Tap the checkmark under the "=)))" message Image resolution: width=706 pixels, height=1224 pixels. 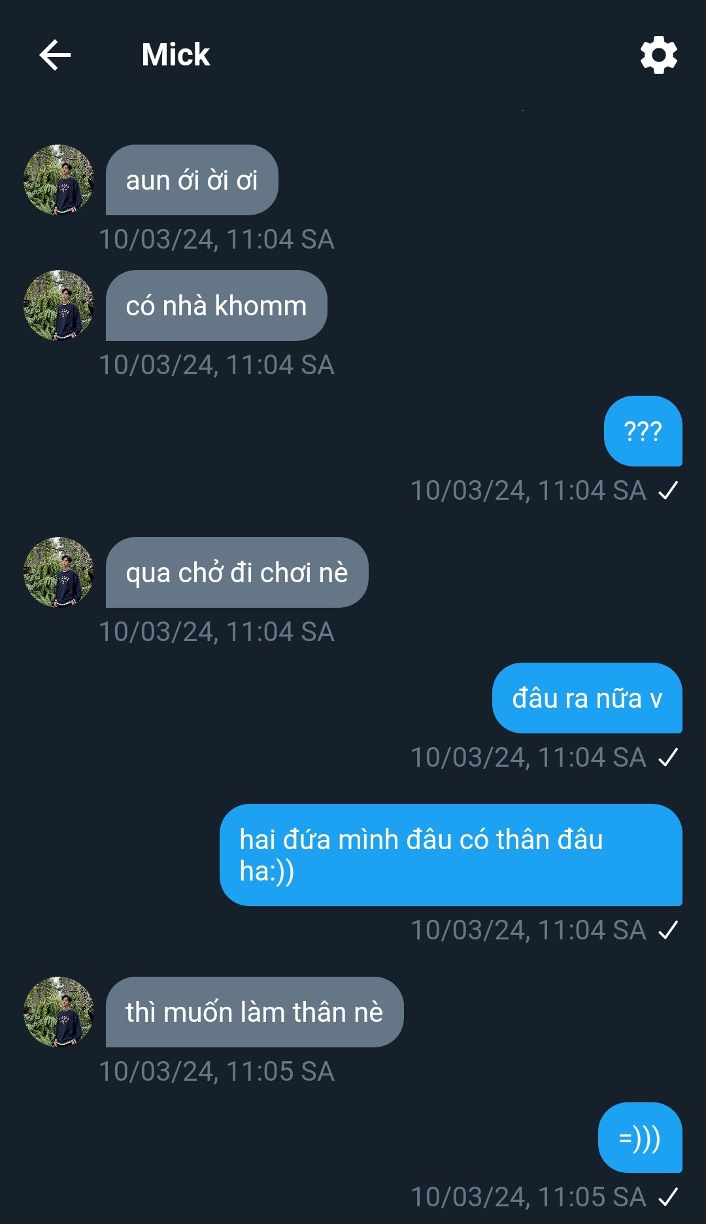click(668, 1197)
